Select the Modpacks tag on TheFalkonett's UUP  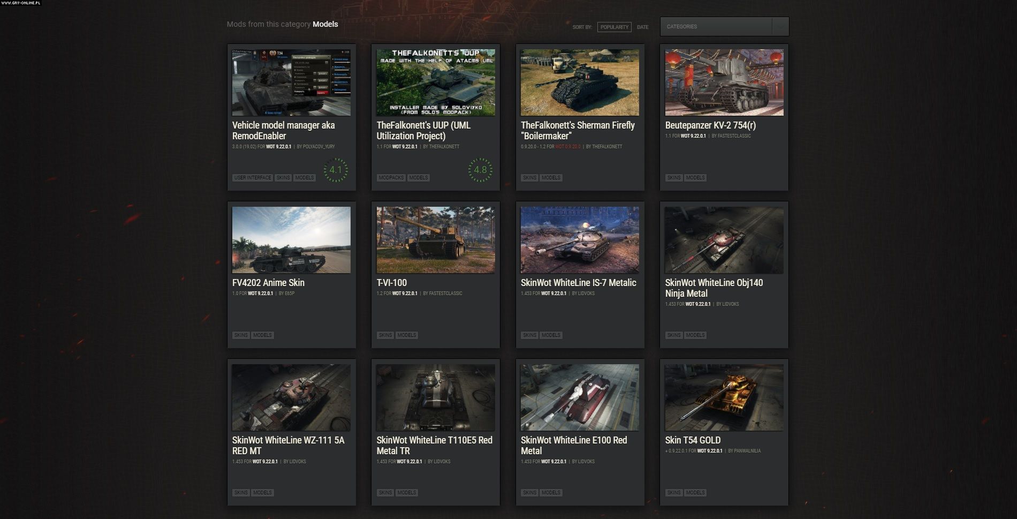[391, 178]
